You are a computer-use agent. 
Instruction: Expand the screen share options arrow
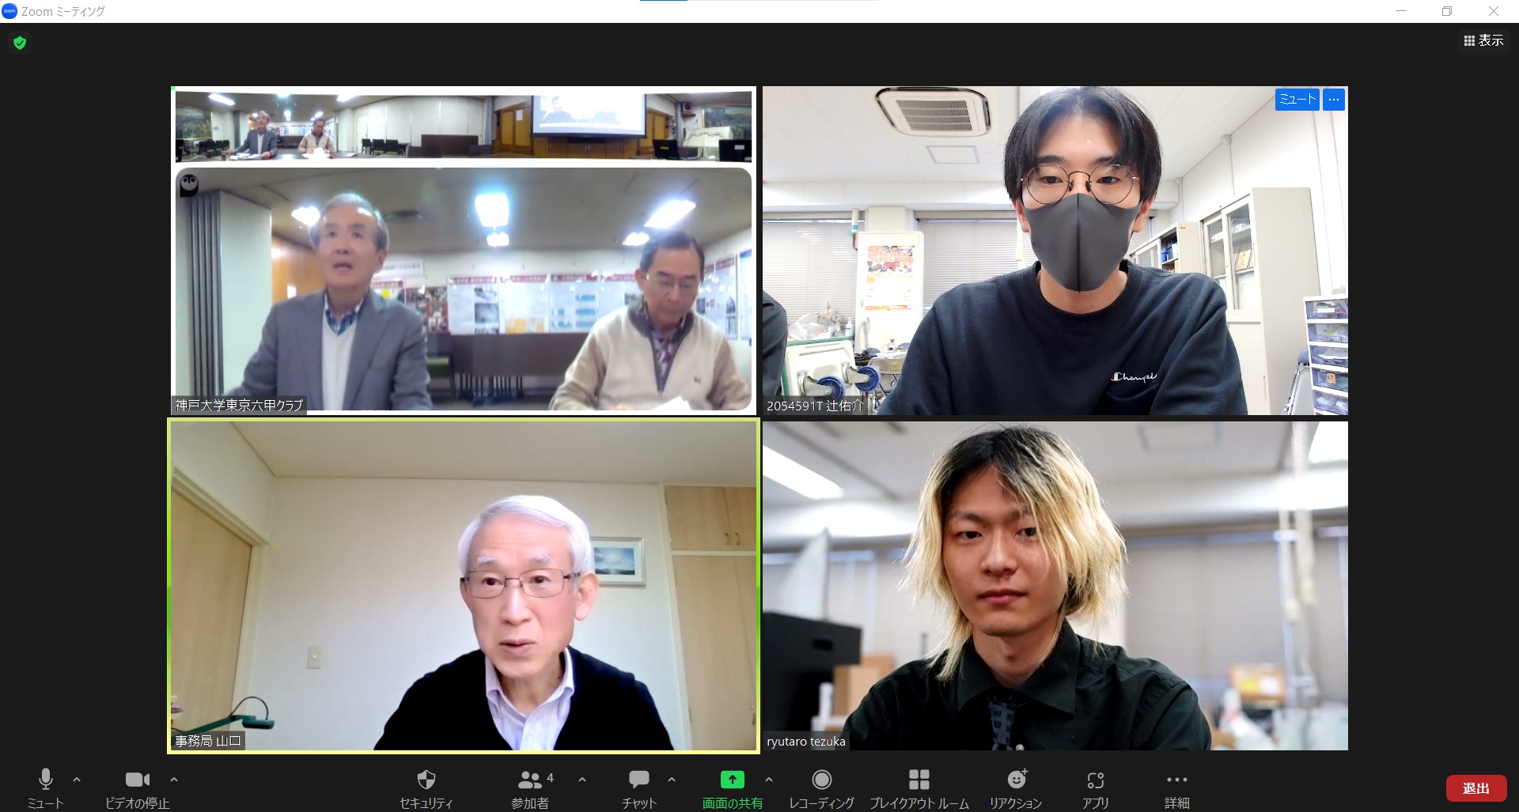click(x=769, y=780)
